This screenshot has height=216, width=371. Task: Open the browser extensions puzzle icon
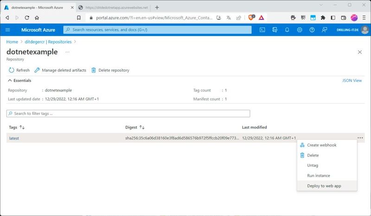[x=323, y=18]
